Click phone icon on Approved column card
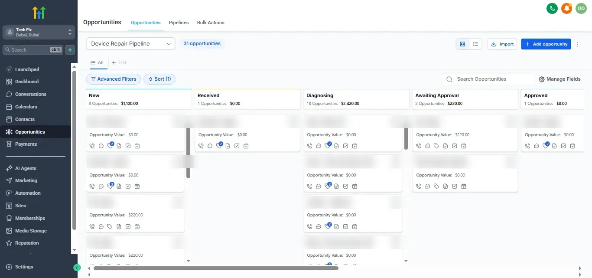The image size is (592, 278). click(527, 146)
